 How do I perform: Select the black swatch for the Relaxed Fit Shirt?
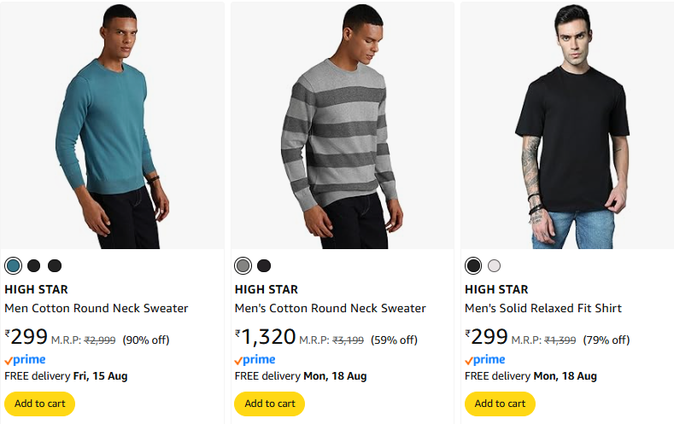[x=473, y=265]
